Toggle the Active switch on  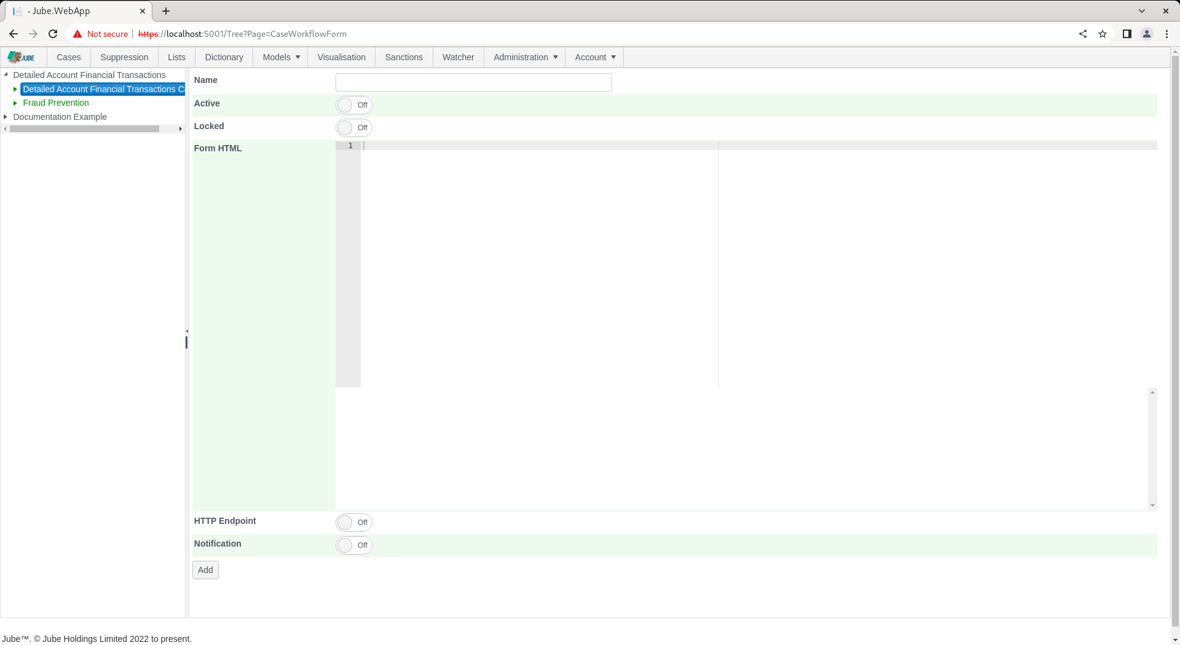(354, 105)
